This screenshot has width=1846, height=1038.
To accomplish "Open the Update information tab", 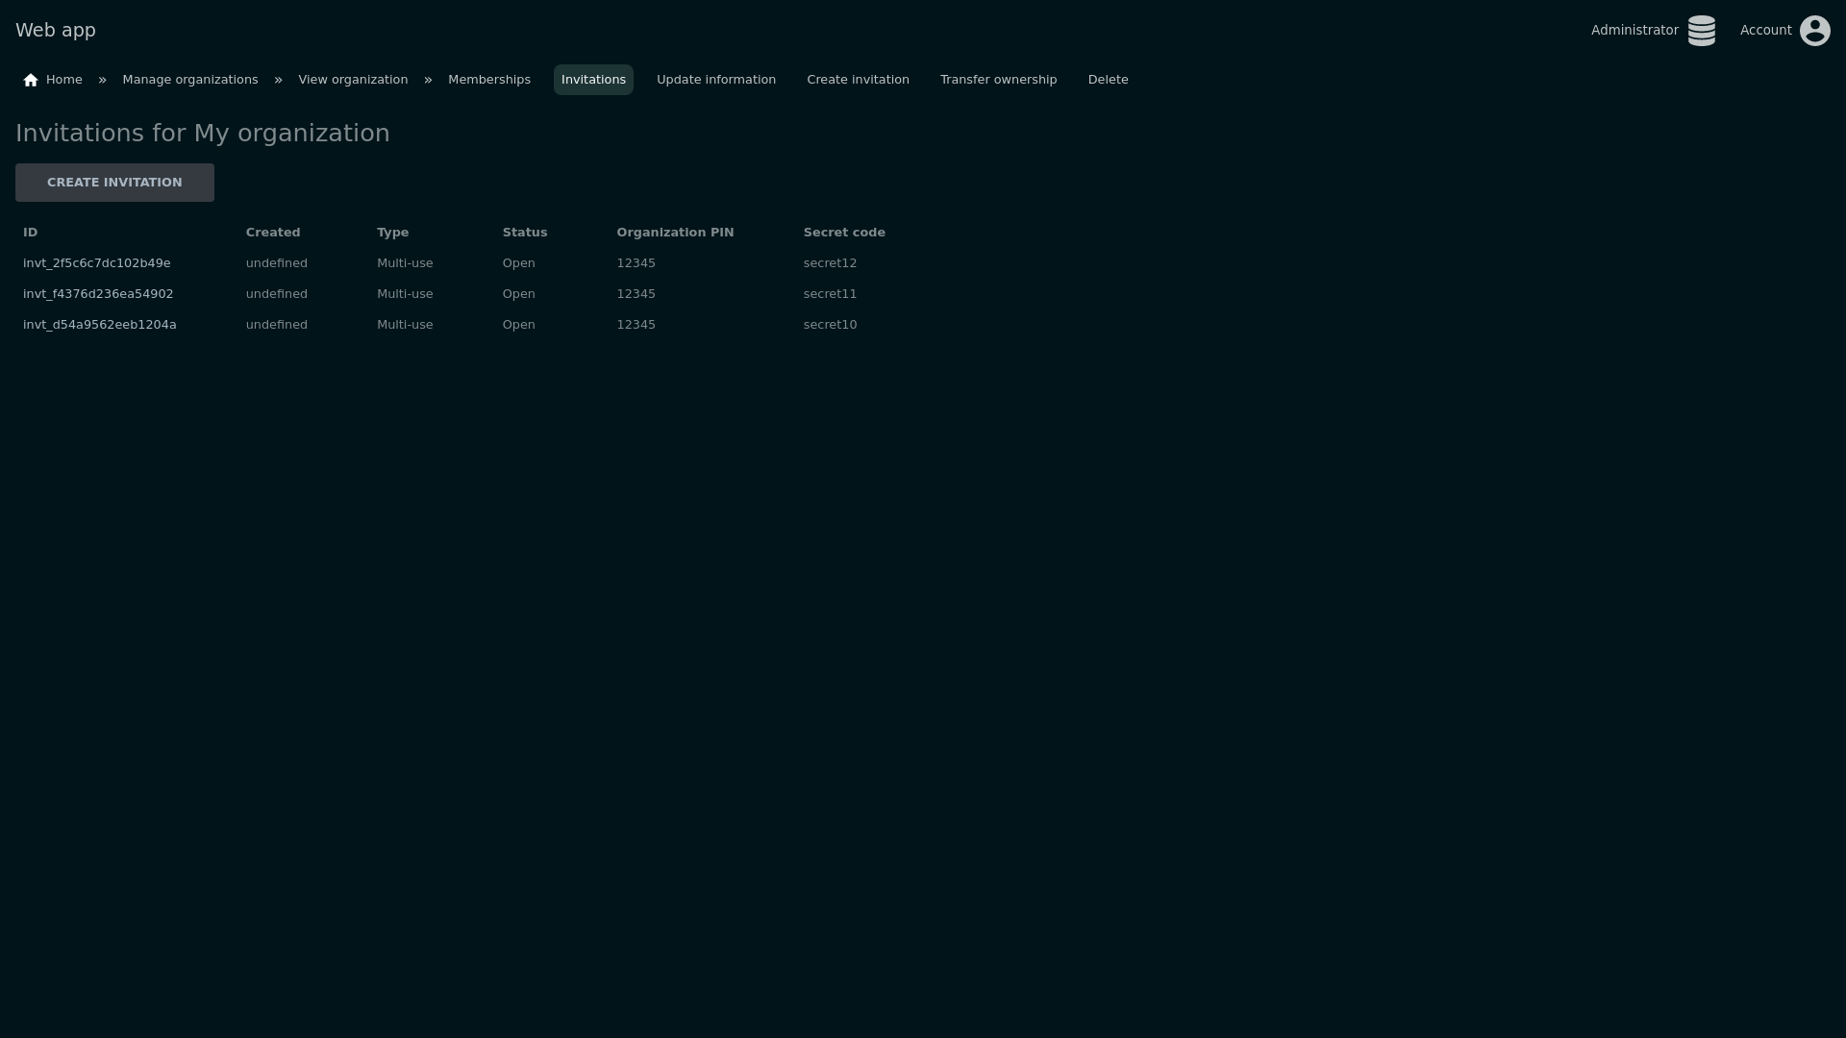I will click(715, 80).
